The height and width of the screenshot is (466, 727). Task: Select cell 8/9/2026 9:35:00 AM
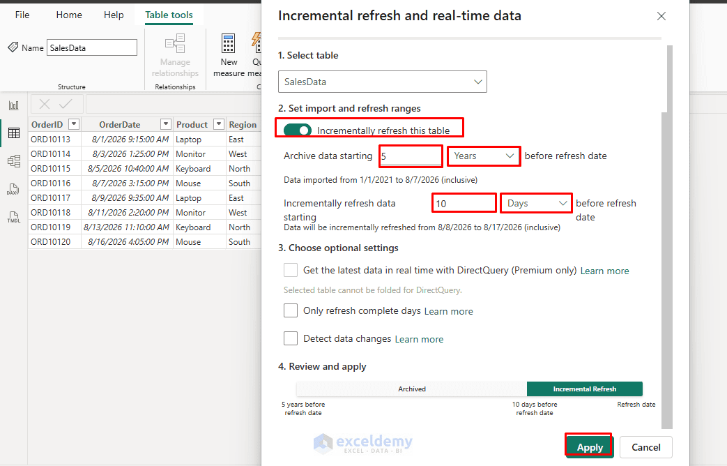click(127, 197)
